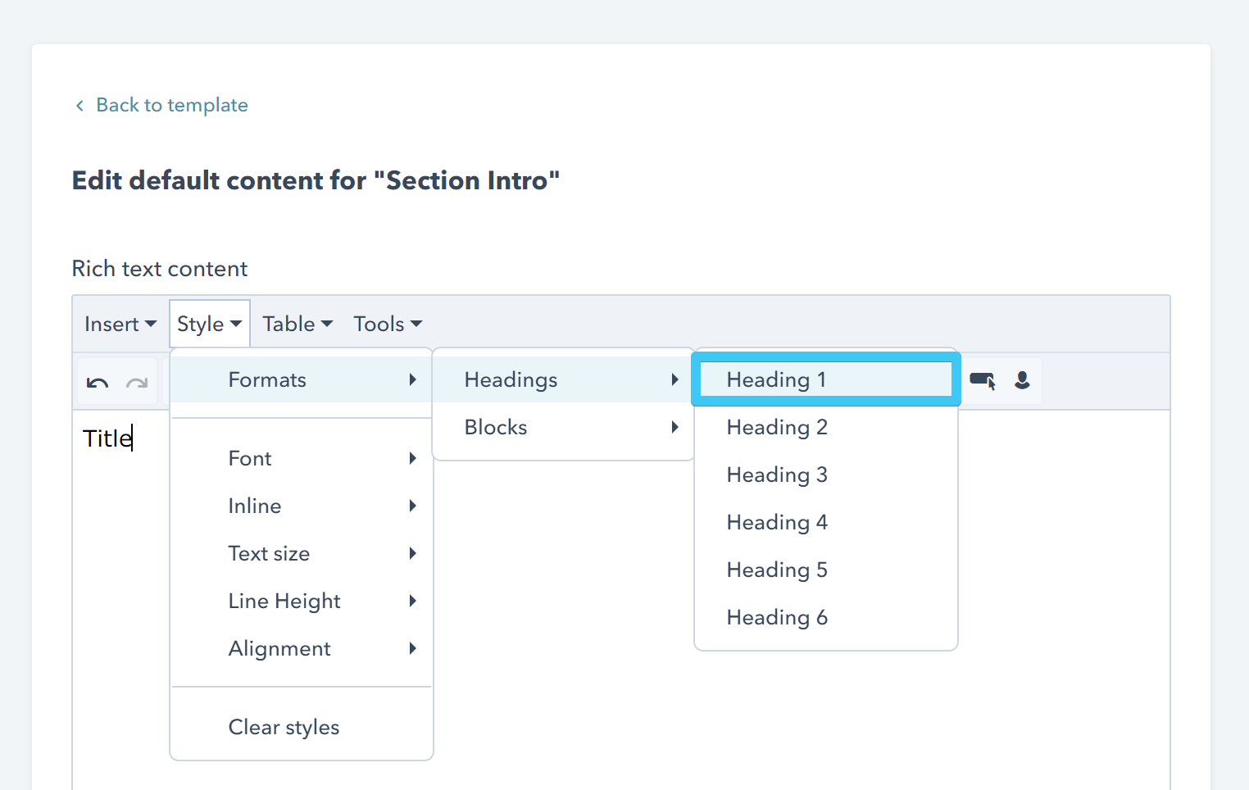The image size is (1249, 790).
Task: Open the Table menu
Action: click(296, 323)
